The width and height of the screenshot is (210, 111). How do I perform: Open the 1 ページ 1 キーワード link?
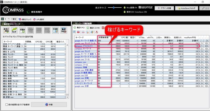tap(83, 83)
